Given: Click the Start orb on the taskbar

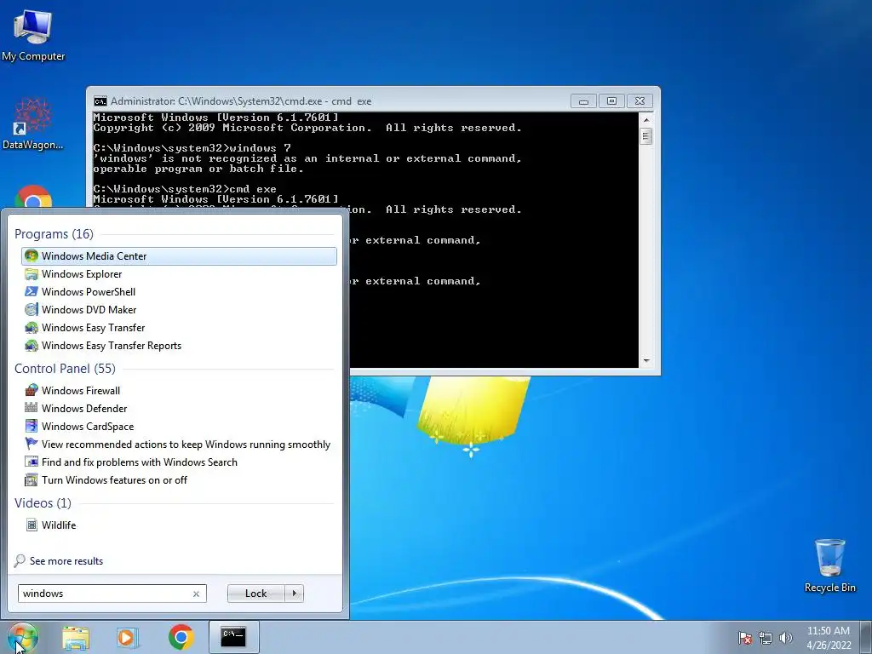Looking at the screenshot, I should click(23, 637).
